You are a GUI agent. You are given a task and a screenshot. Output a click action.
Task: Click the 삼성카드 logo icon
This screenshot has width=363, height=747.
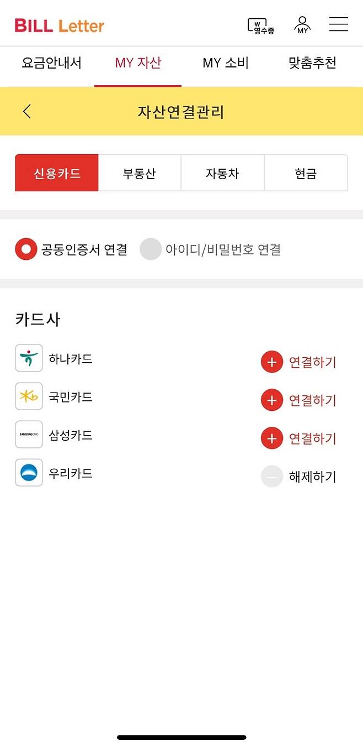pyautogui.click(x=28, y=434)
